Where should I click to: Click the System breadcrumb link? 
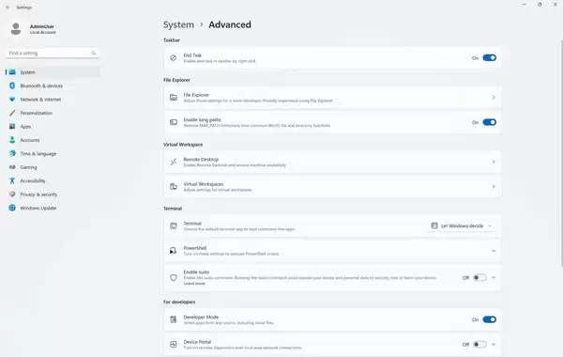pos(178,24)
